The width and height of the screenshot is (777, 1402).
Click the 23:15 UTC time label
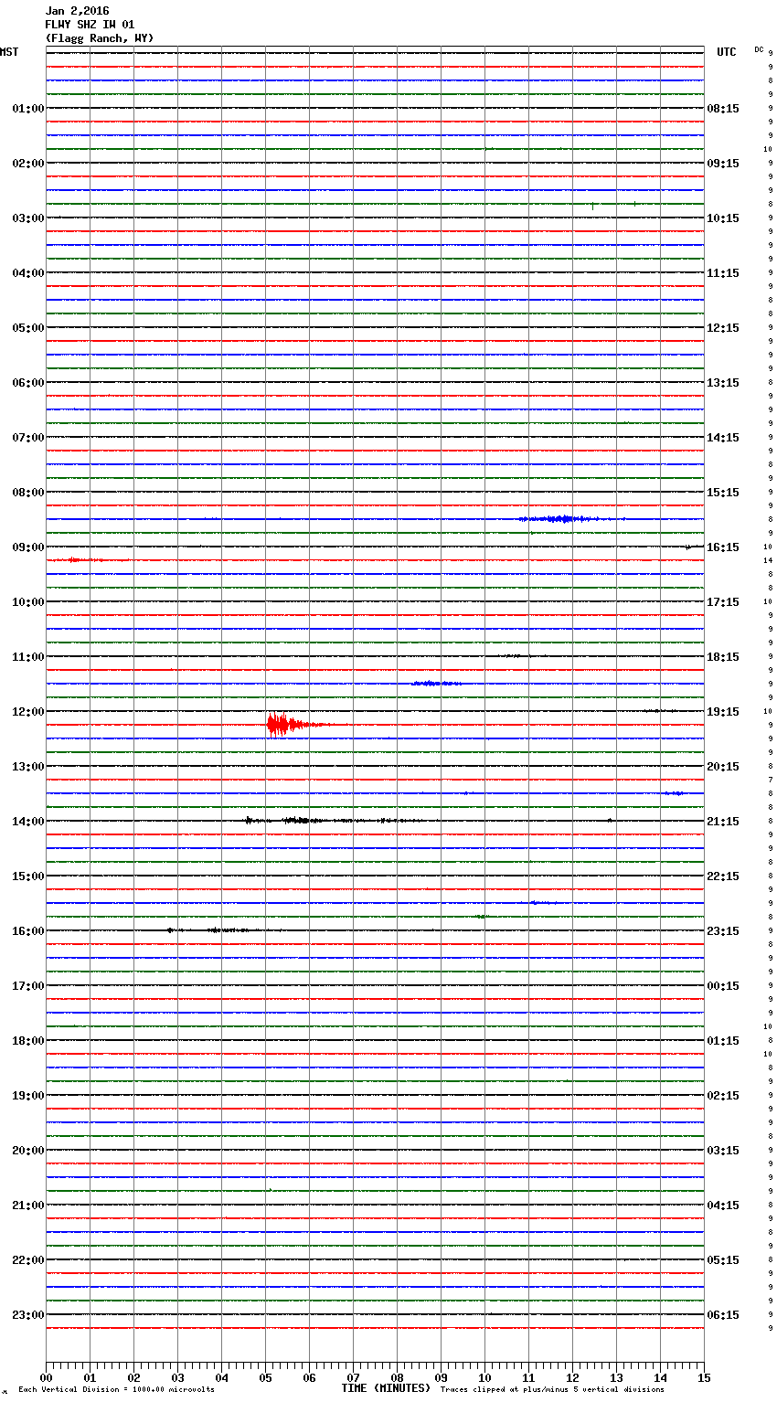tap(723, 931)
